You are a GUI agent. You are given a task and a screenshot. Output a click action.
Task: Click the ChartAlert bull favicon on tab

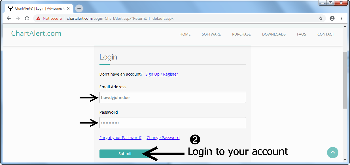(10, 8)
